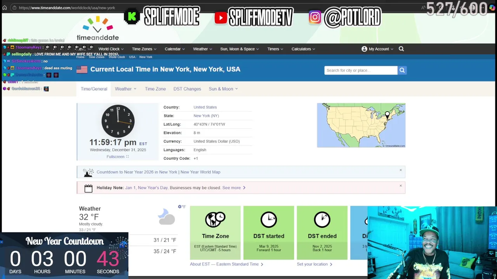Click the Time Zone globe clock icon

(x=215, y=220)
